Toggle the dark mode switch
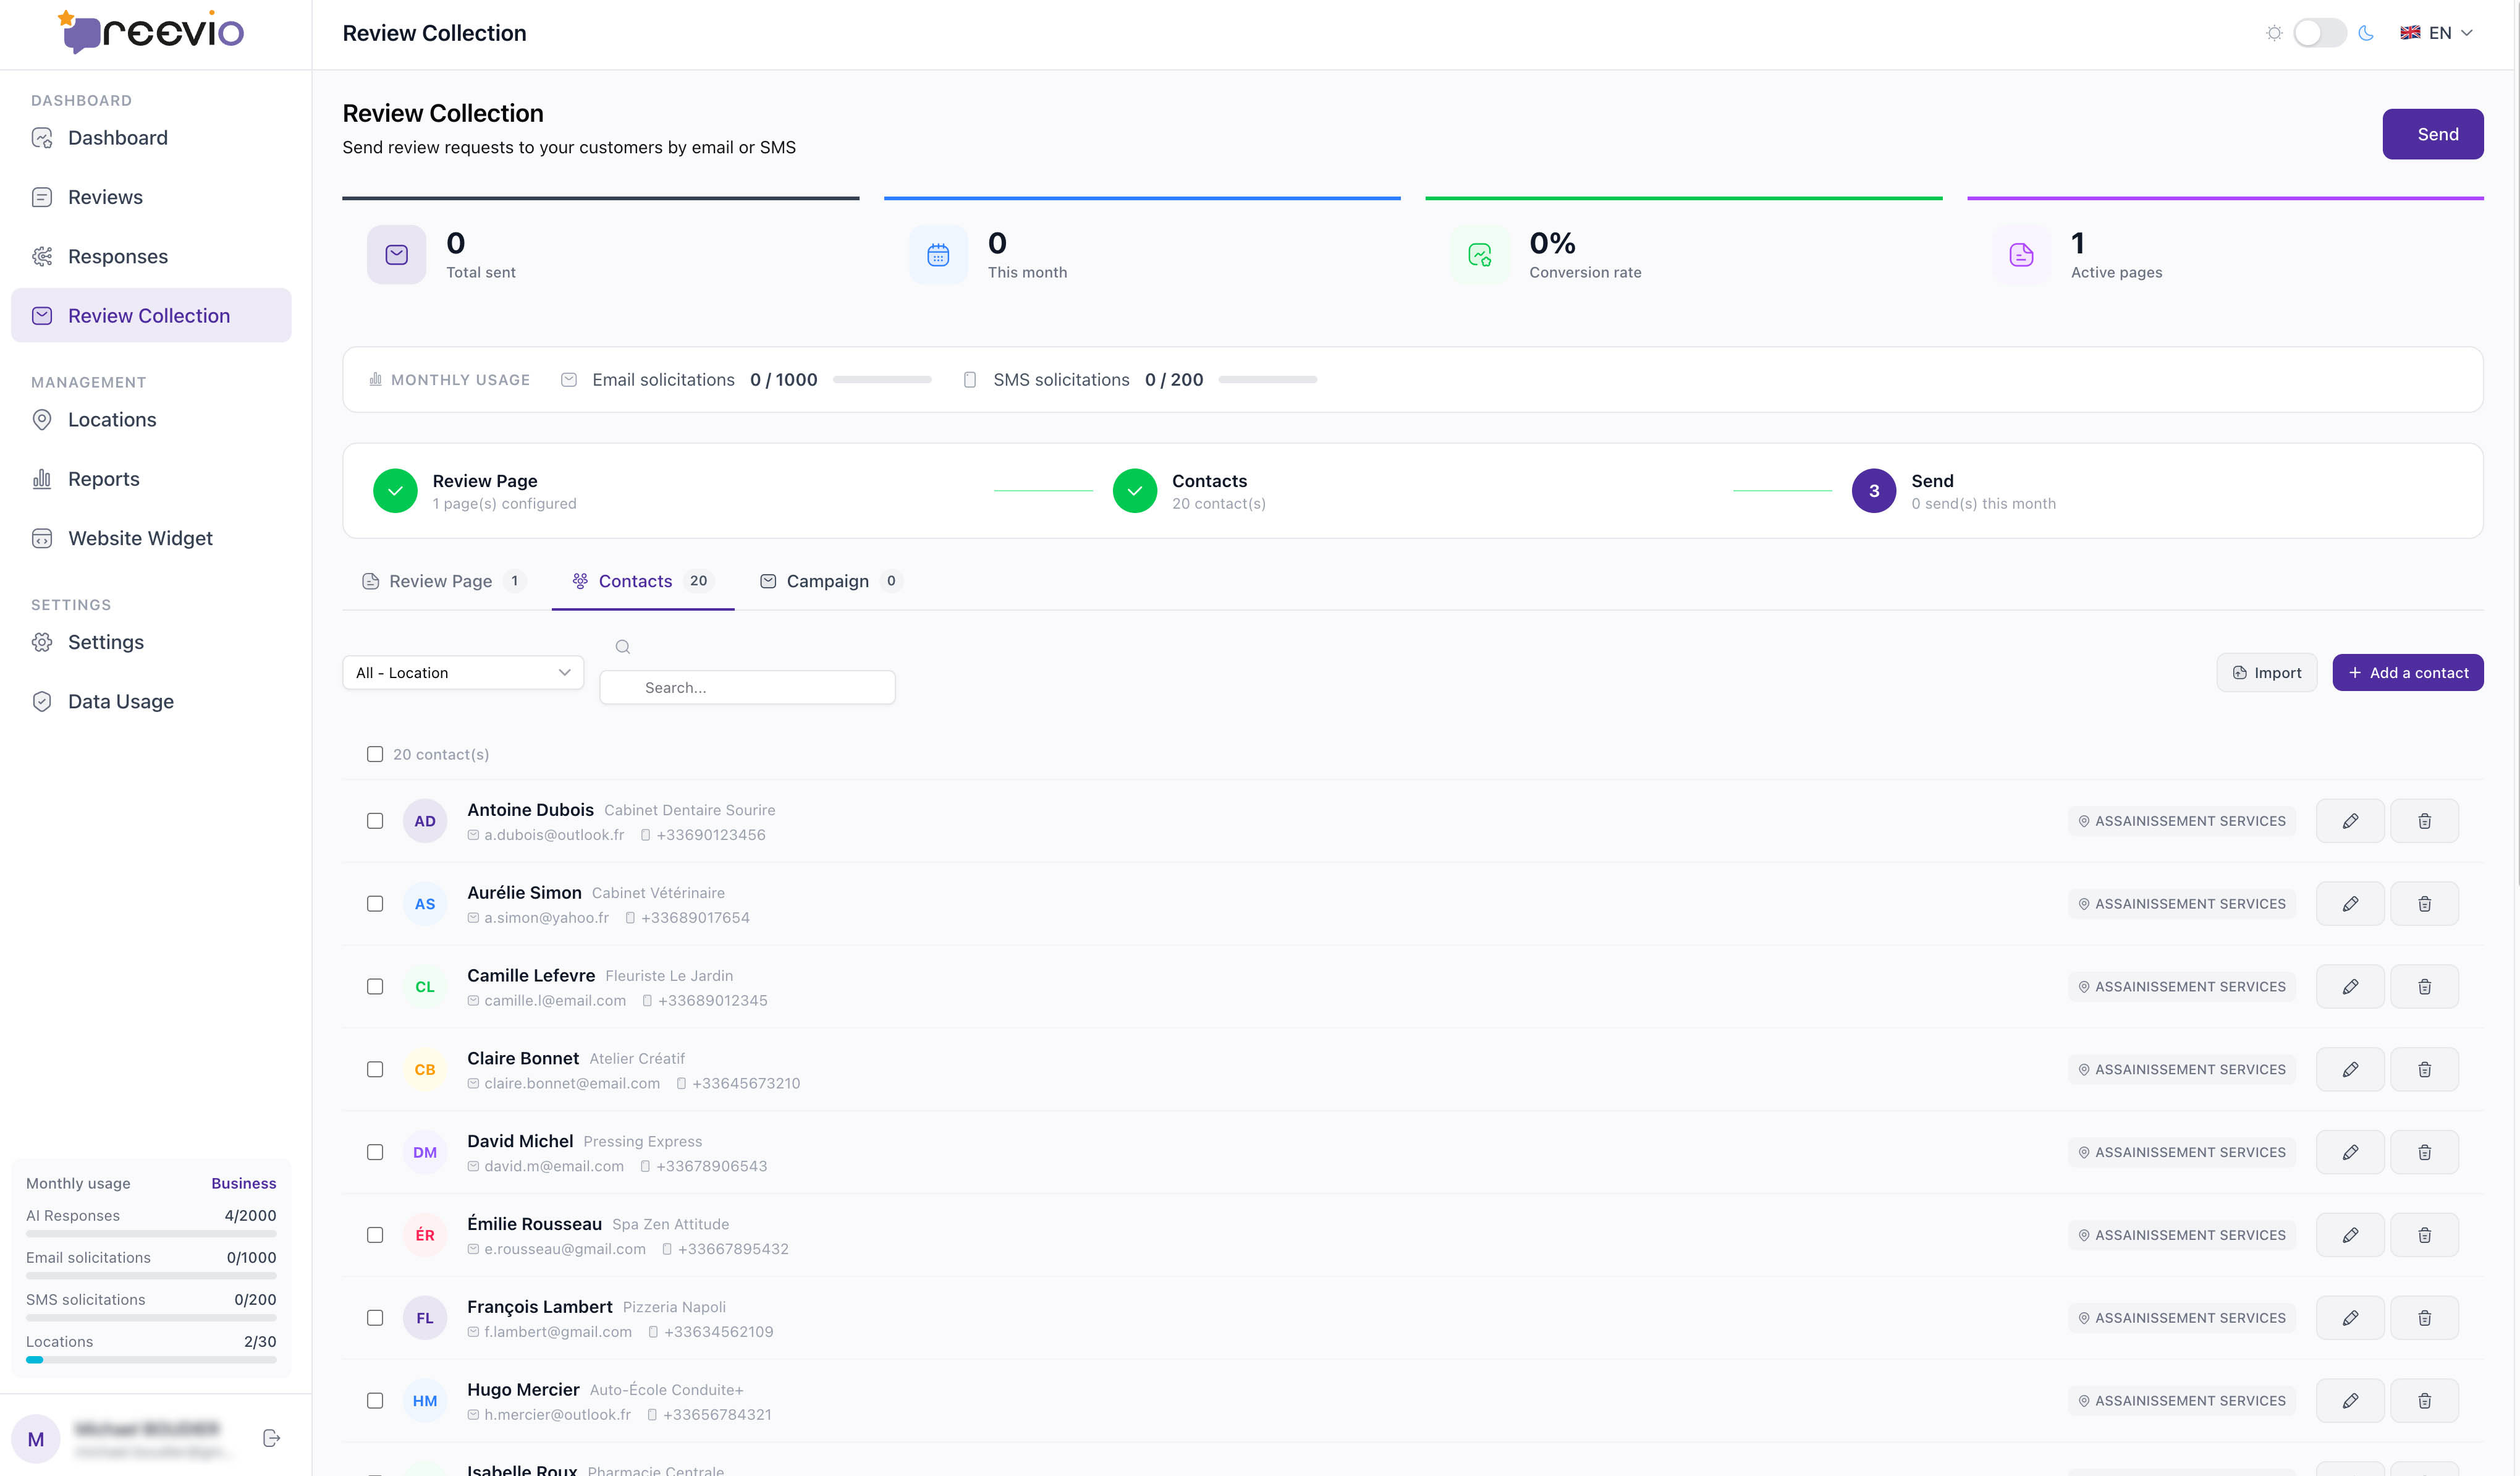The height and width of the screenshot is (1476, 2520). pos(2319,33)
